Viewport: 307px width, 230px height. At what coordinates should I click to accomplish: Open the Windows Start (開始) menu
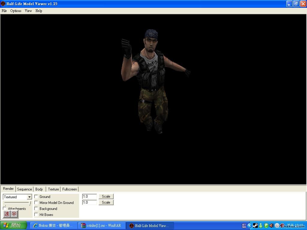[13, 226]
